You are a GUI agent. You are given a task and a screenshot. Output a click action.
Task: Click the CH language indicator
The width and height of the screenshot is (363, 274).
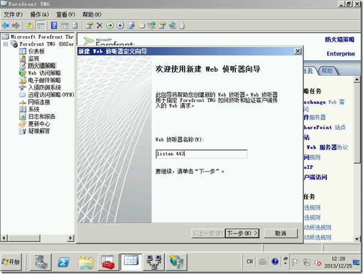coord(250,261)
